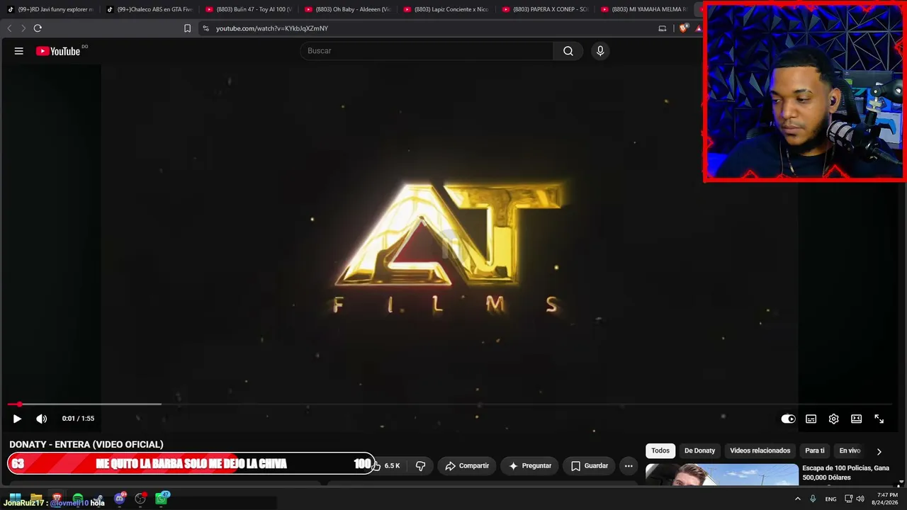907x510 pixels.
Task: Enter fullscreen mode
Action: pyautogui.click(x=879, y=419)
